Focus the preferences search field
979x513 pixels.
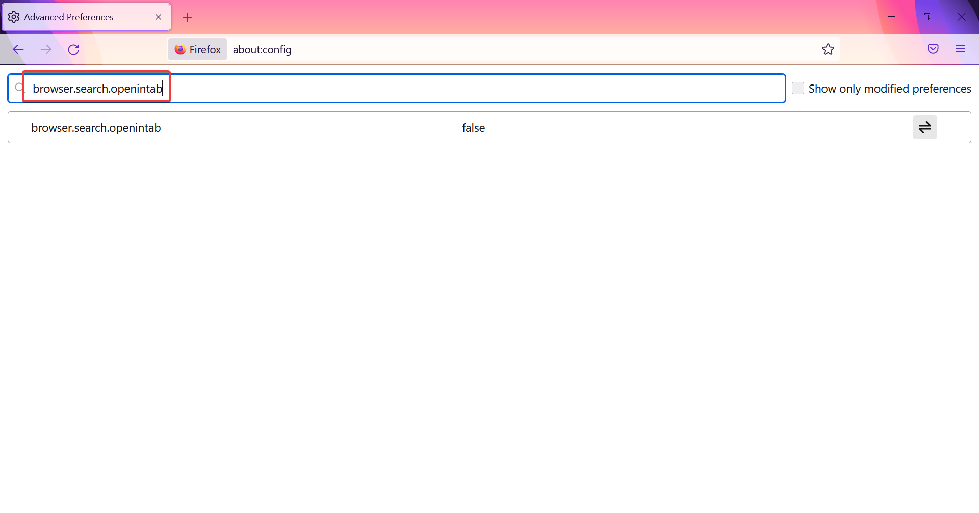[x=357, y=88]
